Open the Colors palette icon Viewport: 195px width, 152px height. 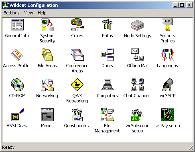(x=77, y=25)
